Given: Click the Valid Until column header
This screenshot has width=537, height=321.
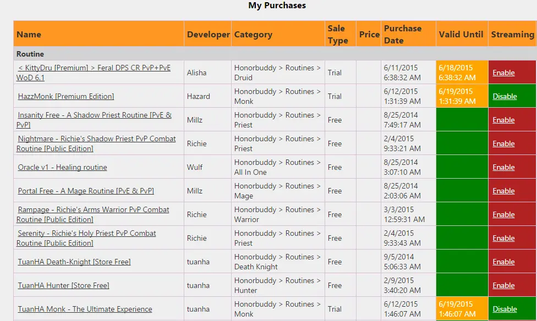Looking at the screenshot, I should [x=461, y=34].
